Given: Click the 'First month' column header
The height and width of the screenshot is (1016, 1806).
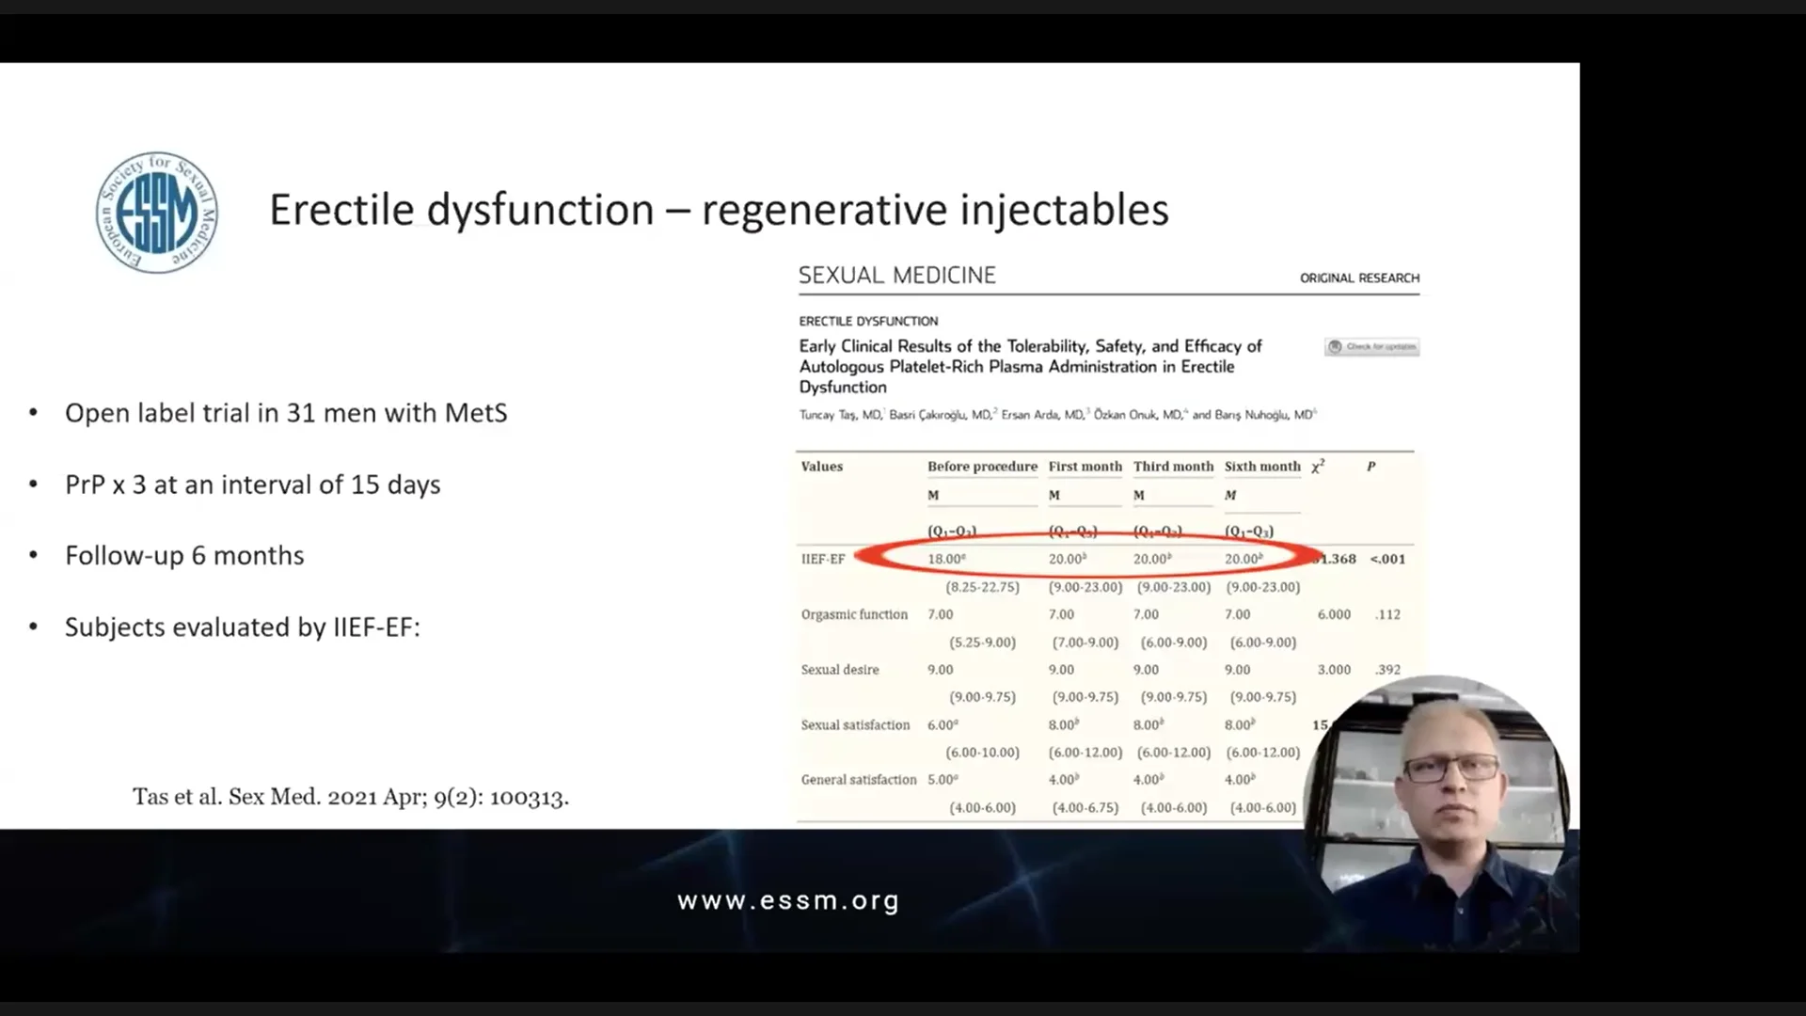Looking at the screenshot, I should click(x=1085, y=467).
